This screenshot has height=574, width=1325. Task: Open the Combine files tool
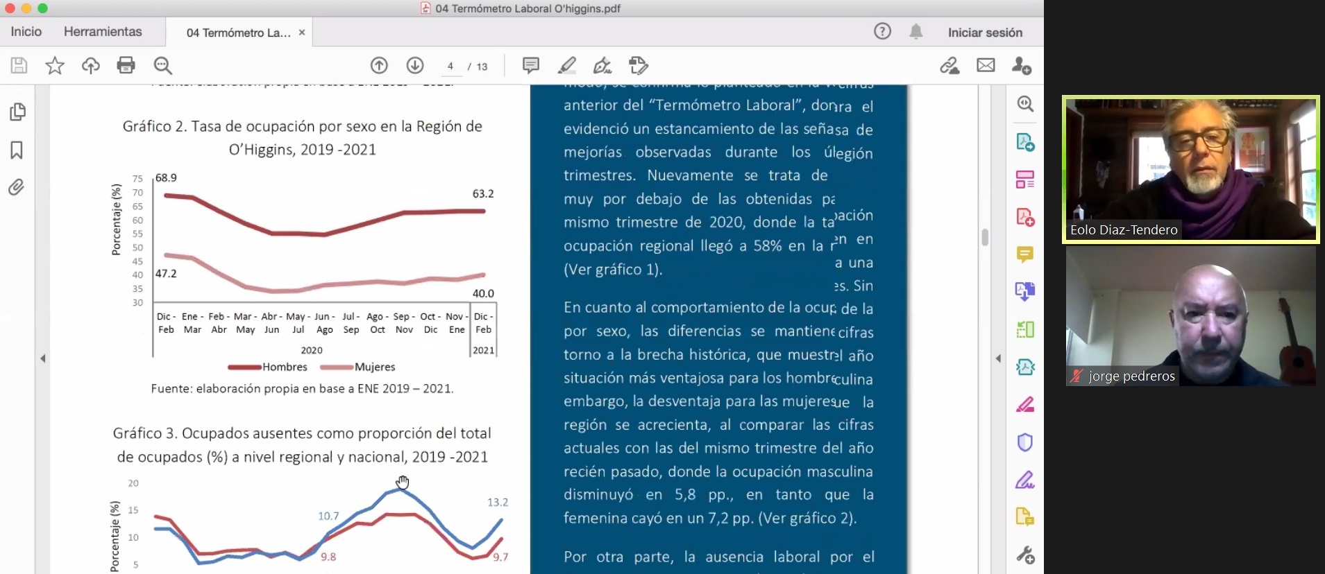tap(1025, 292)
